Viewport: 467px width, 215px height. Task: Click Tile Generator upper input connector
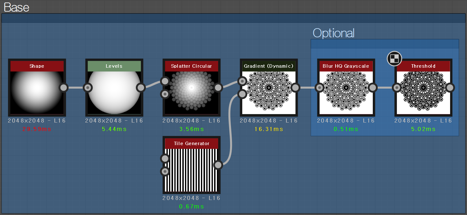[165, 159]
